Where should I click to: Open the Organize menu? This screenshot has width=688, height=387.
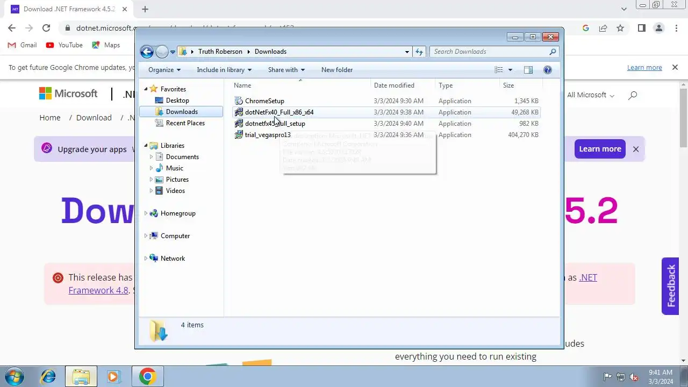pos(164,70)
